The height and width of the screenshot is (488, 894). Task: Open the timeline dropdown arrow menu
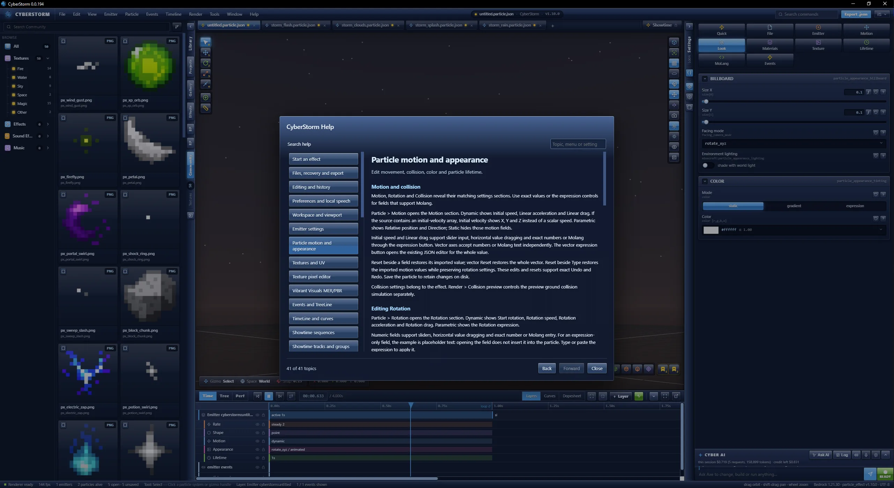point(654,396)
